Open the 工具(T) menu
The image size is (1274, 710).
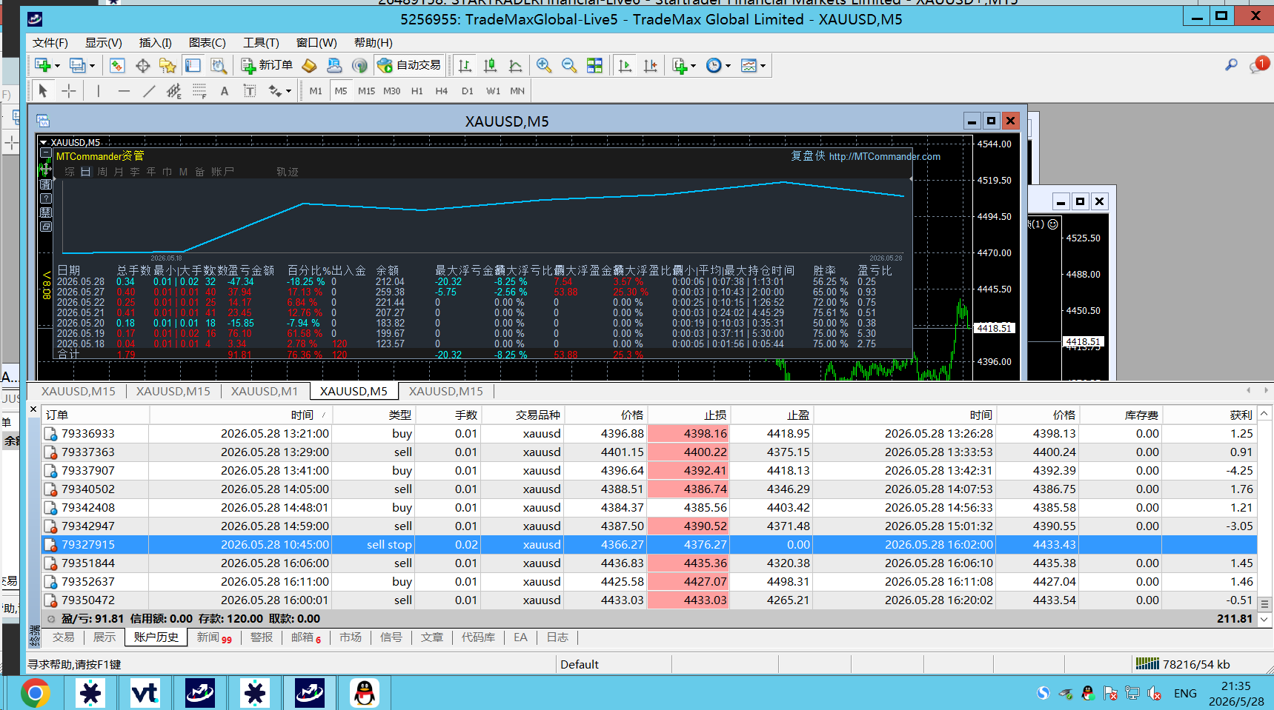tap(261, 43)
